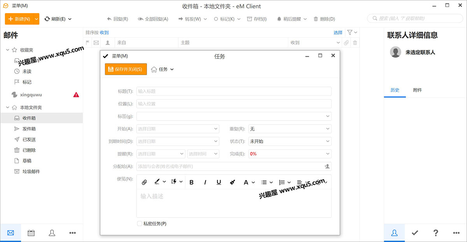This screenshot has width=467, height=242.
Task: Click the 收到 sort-by link
Action: pos(104,33)
